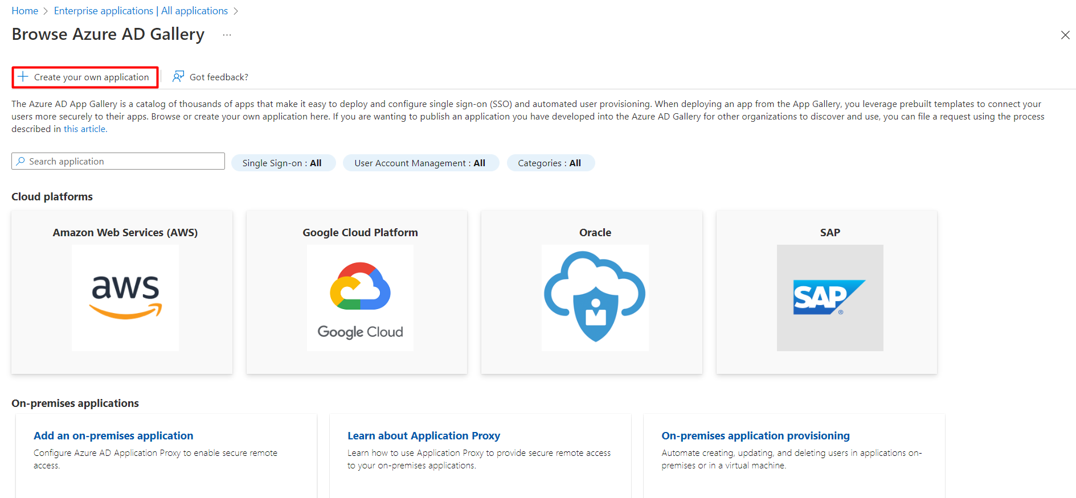Click Create your own application button
1076x498 pixels.
pos(85,77)
